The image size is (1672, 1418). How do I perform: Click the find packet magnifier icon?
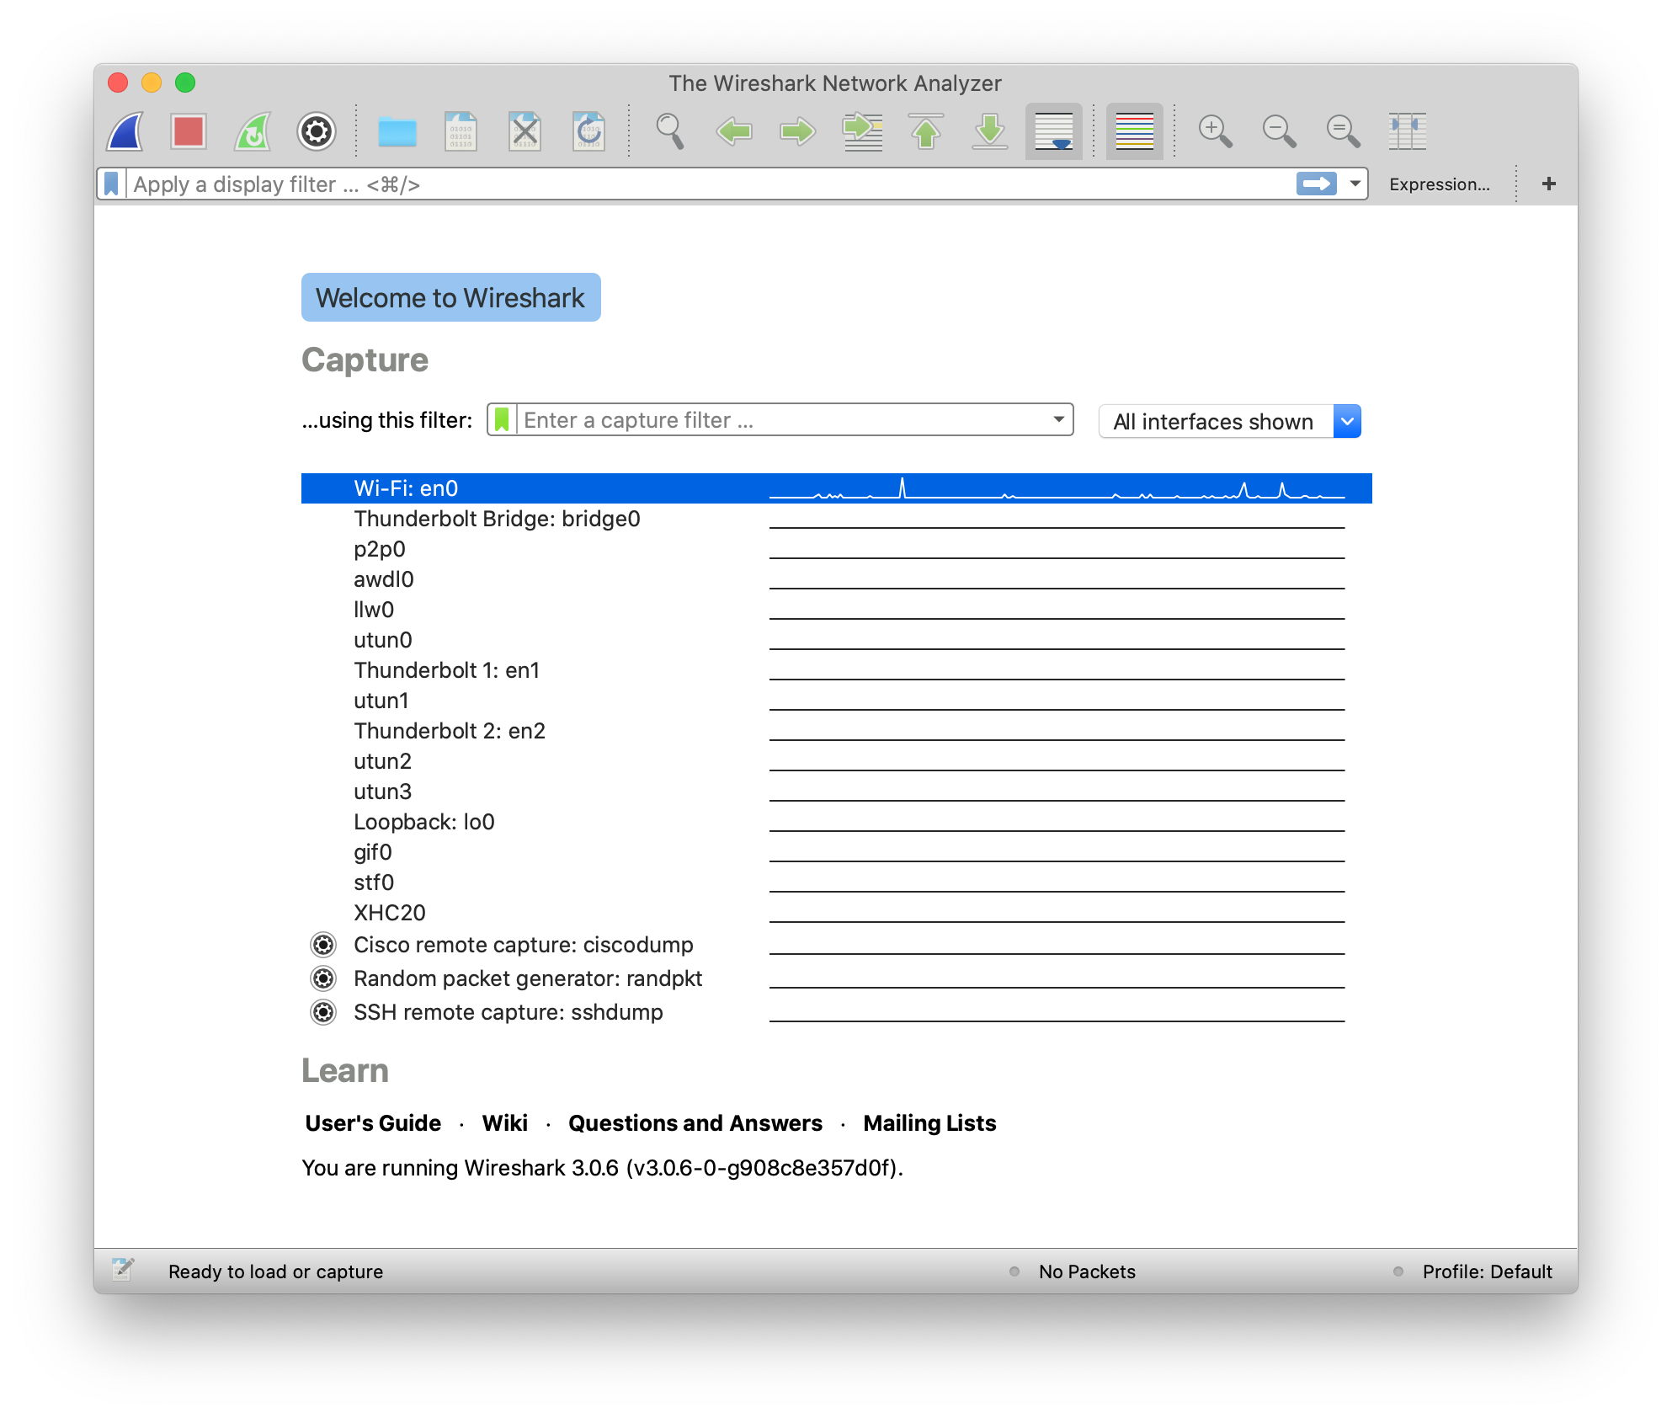669,131
